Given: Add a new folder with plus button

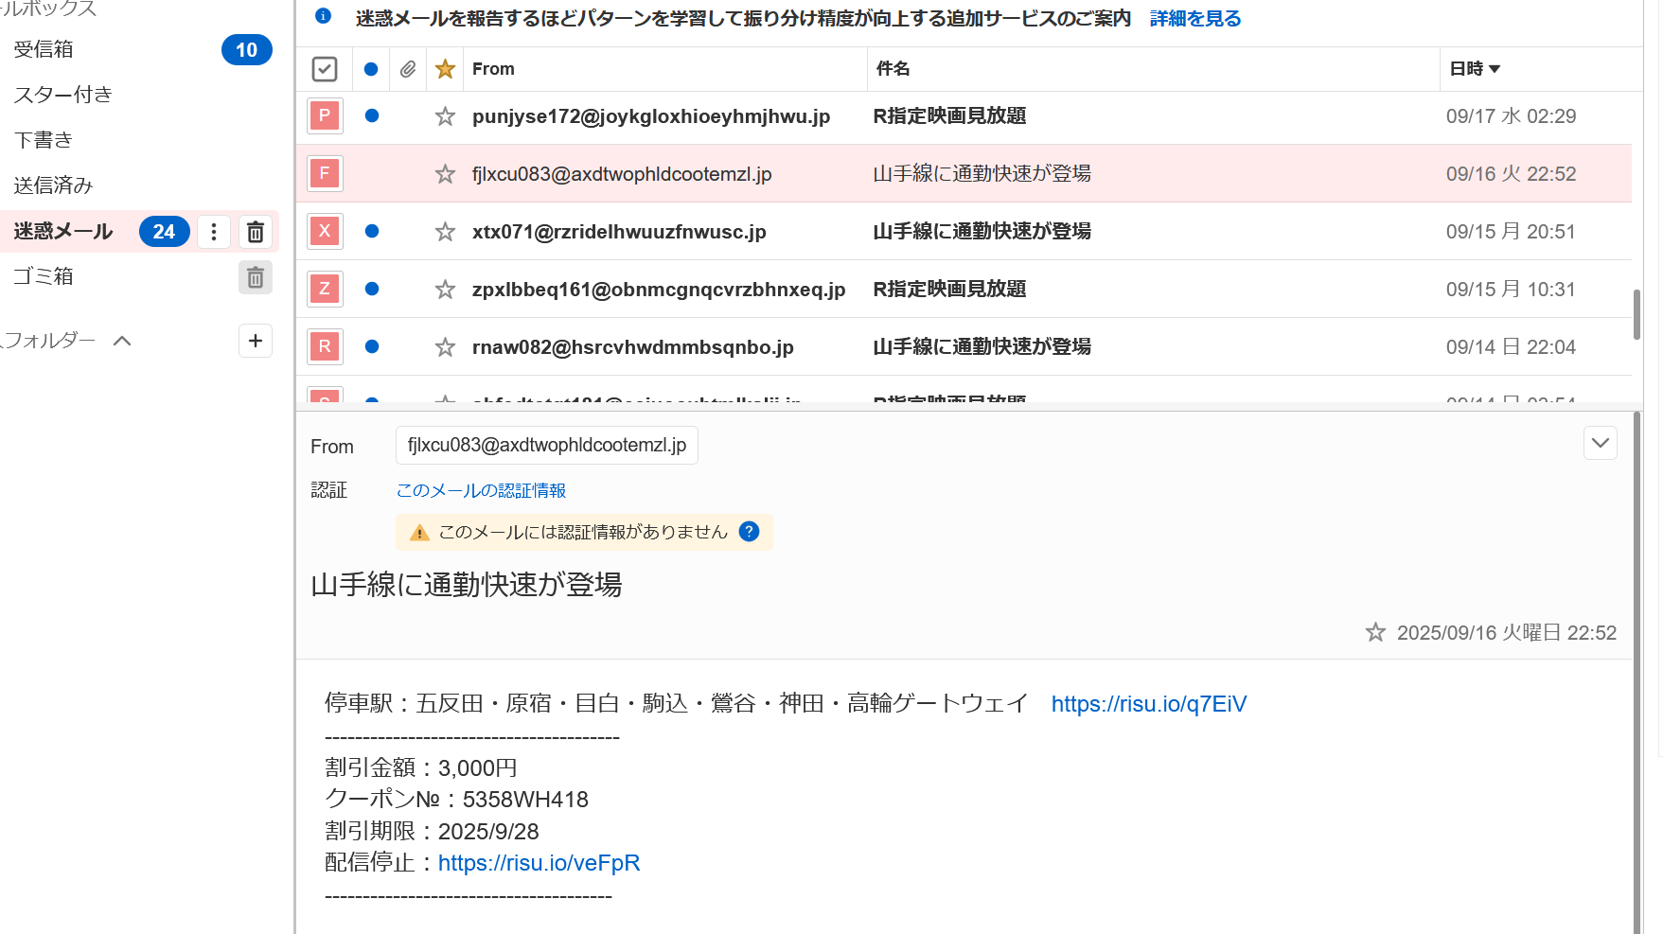Looking at the screenshot, I should coord(255,341).
